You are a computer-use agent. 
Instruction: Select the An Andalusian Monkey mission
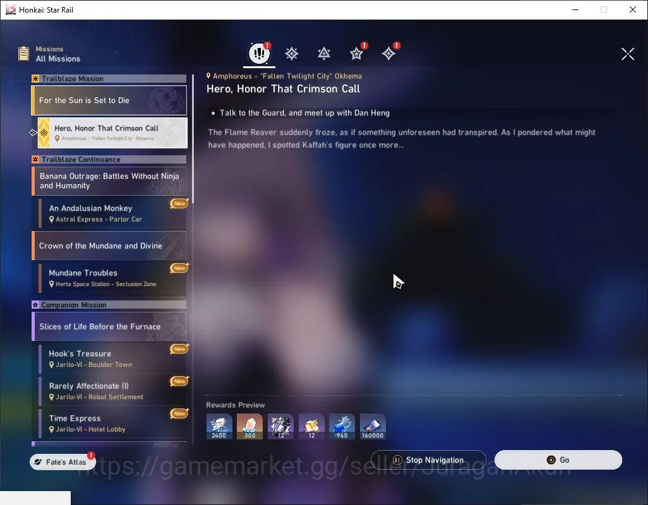tap(112, 213)
